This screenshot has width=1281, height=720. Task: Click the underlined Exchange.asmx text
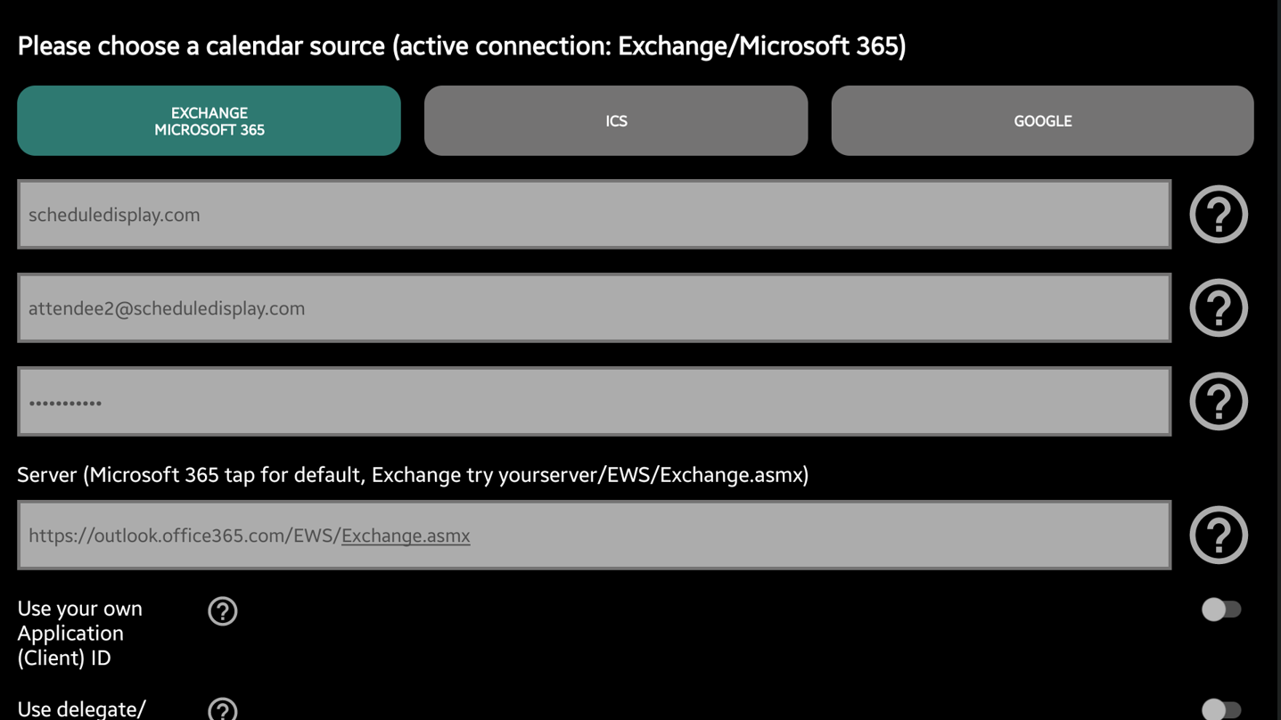click(x=406, y=536)
